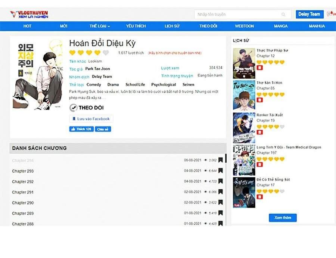This screenshot has height=258, width=336.
Task: Expand the THỂ LOẠI dropdown menu
Action: [x=99, y=26]
